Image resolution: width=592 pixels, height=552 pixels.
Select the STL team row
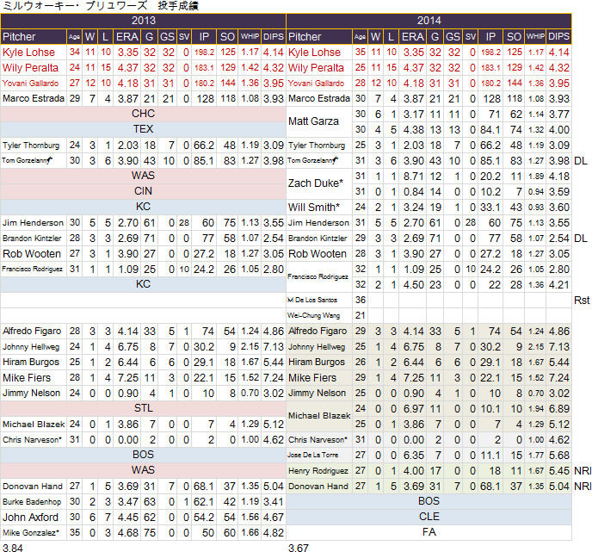point(143,408)
